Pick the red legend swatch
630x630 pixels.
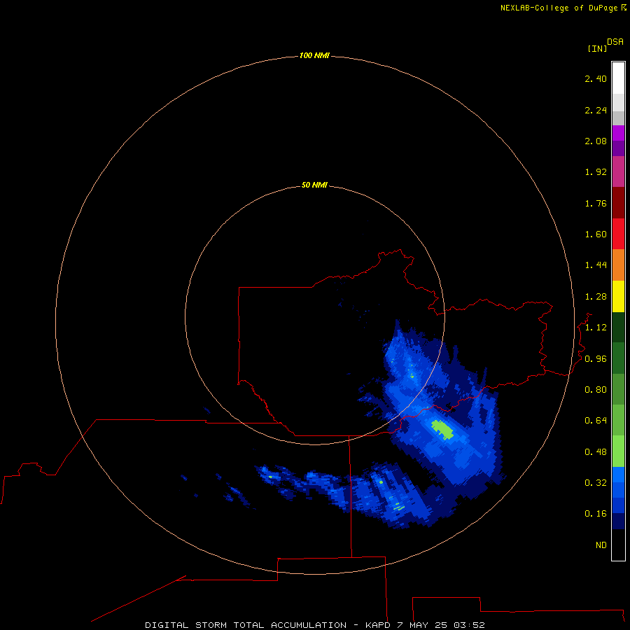click(618, 234)
